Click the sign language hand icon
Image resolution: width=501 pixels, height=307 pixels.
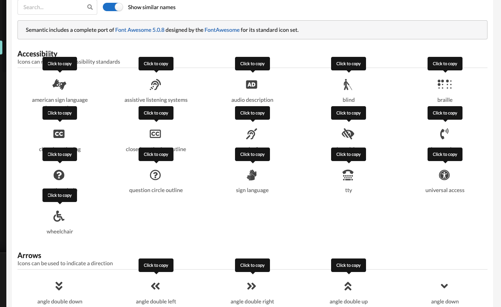(252, 175)
